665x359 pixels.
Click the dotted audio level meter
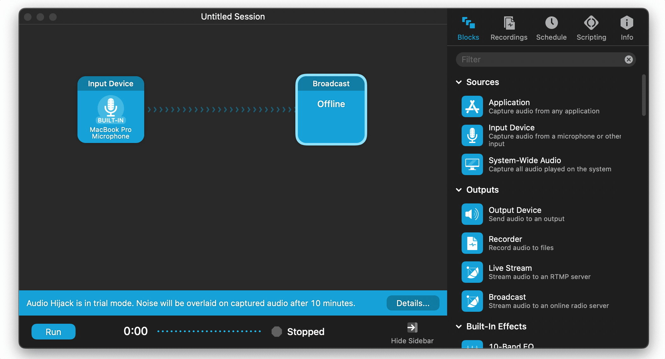[x=209, y=331]
